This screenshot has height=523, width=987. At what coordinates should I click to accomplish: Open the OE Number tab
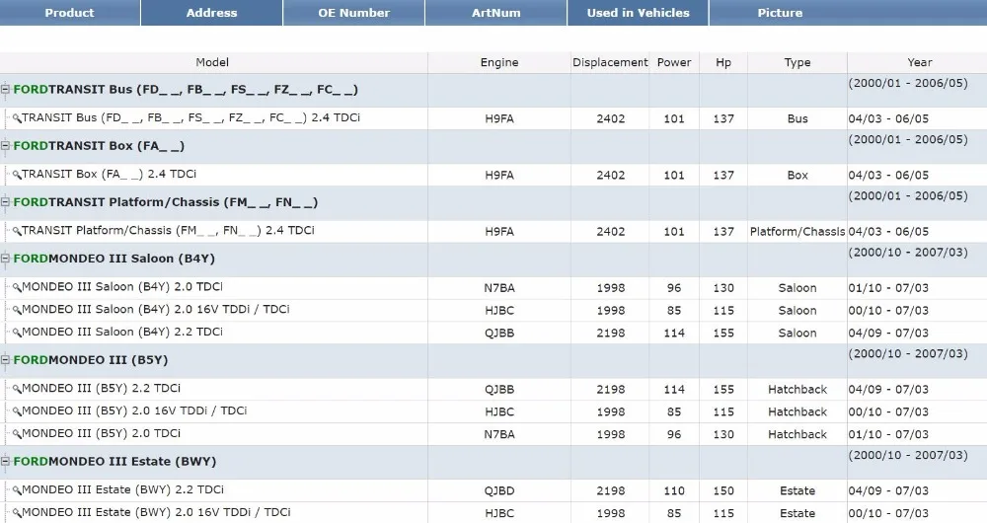353,13
